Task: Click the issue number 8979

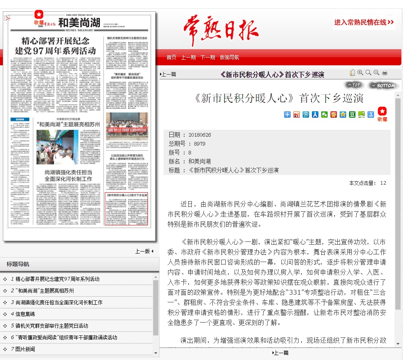Action: pos(200,144)
